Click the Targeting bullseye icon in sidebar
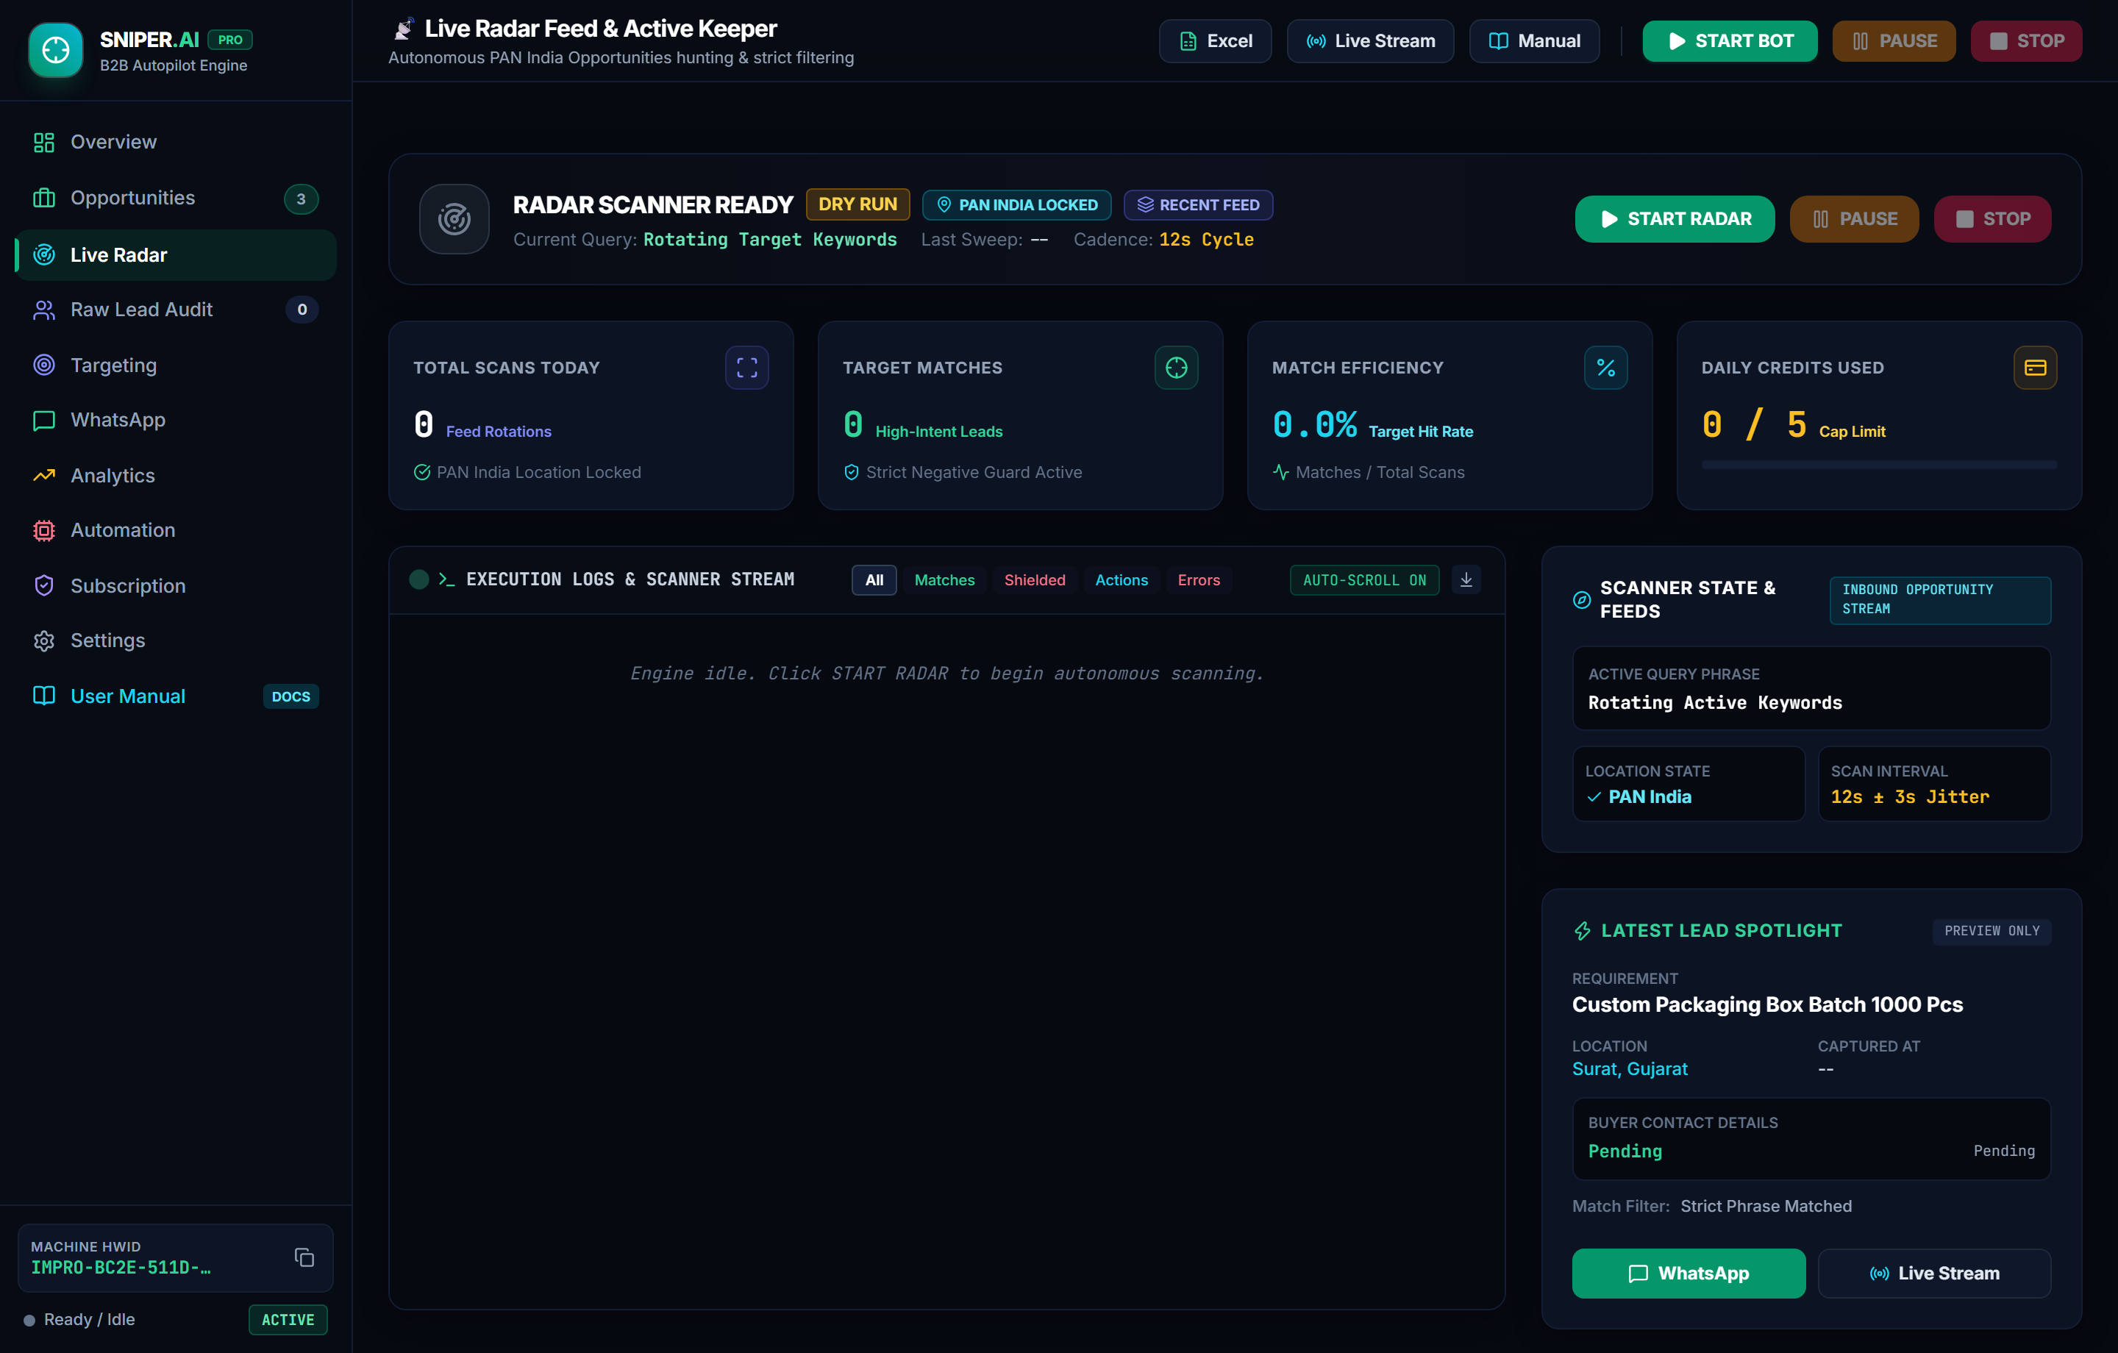Image resolution: width=2118 pixels, height=1353 pixels. pos(44,365)
